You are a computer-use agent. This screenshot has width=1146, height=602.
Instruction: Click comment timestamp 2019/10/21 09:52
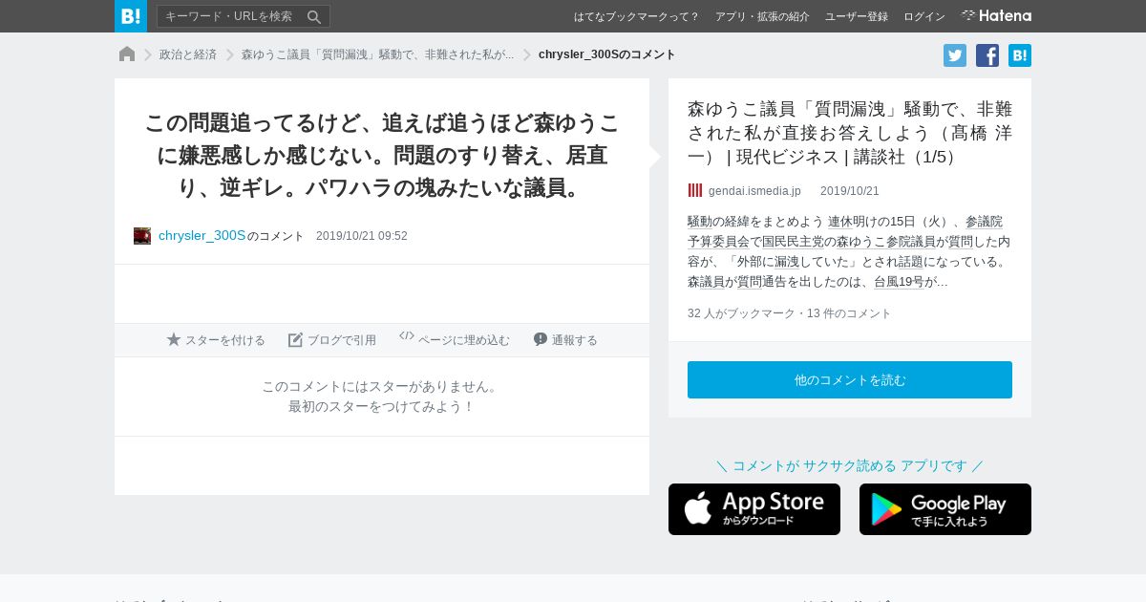[x=362, y=236]
